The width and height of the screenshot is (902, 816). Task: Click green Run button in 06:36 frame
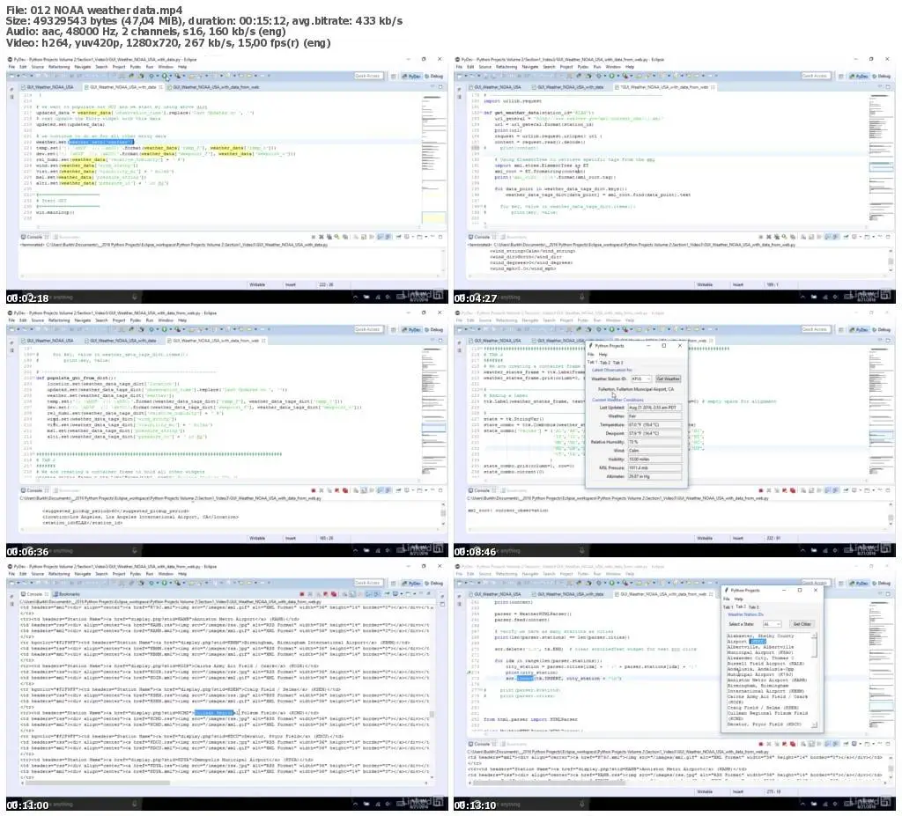coord(164,329)
